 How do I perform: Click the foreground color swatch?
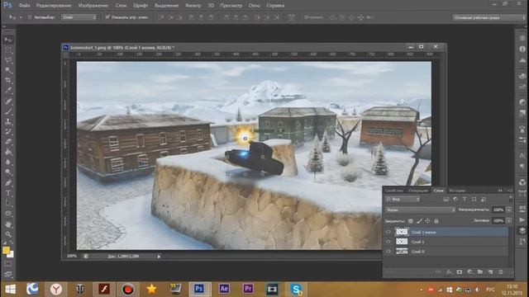[x=6, y=250]
